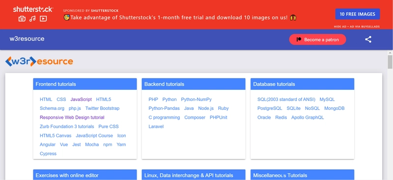393x180 pixels.
Task: Click Exercises with online editor header
Action: point(85,175)
